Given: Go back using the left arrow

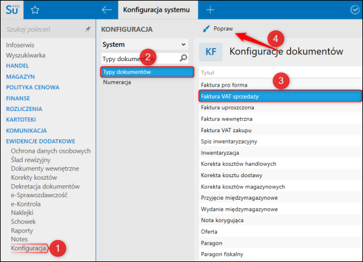Looking at the screenshot, I should coord(107,10).
